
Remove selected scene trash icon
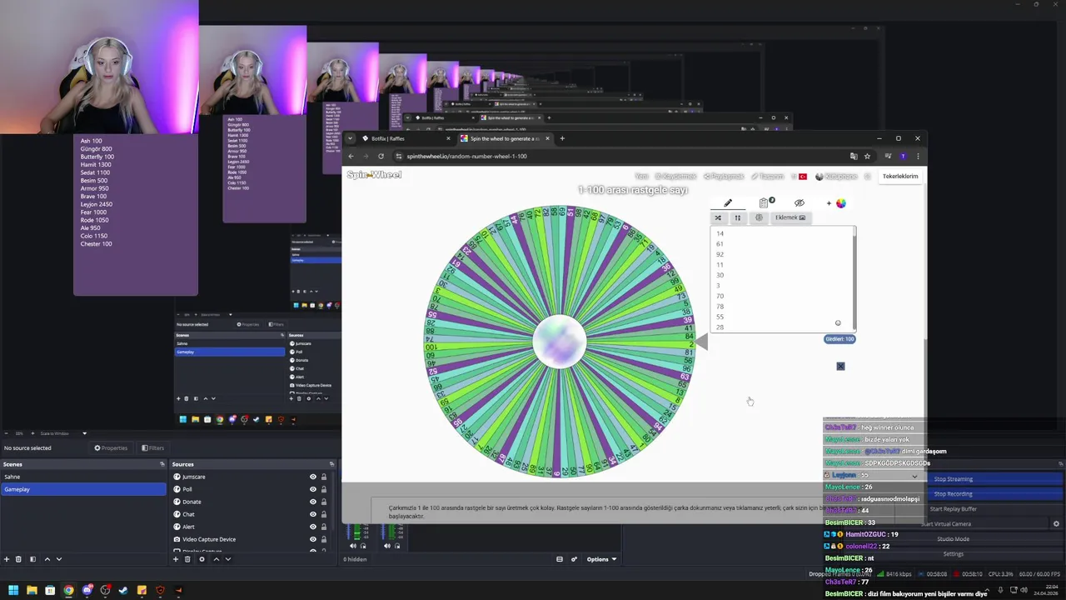pos(18,559)
